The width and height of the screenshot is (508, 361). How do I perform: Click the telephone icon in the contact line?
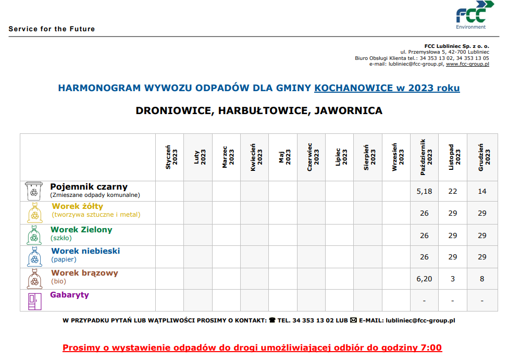(271, 320)
